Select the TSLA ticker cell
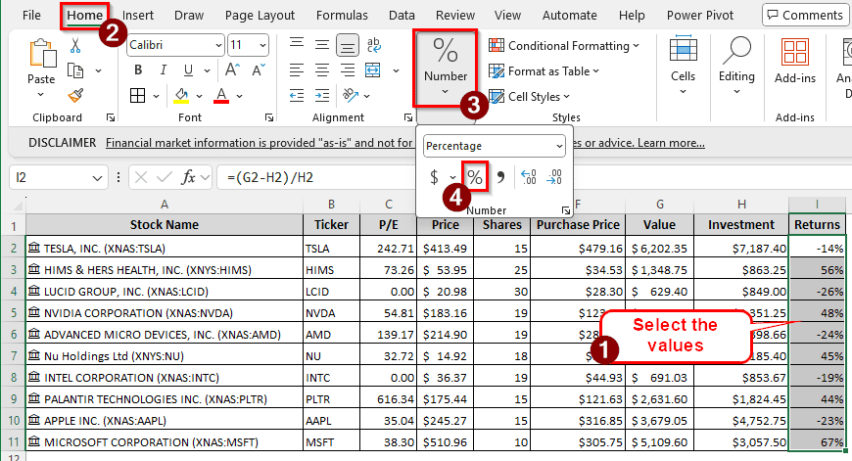The width and height of the screenshot is (852, 461). coord(331,249)
